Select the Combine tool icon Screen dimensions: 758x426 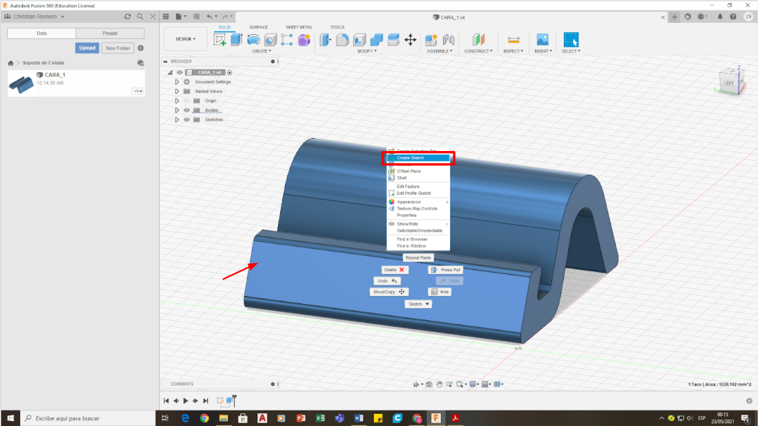[377, 39]
